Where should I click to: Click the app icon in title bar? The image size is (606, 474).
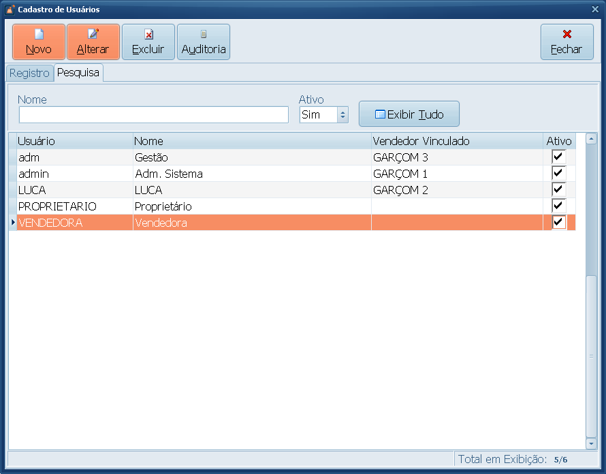[x=10, y=10]
